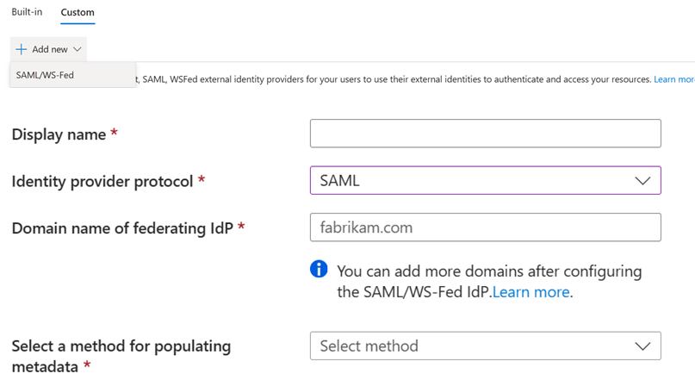Open the top description's Learn more link
Image resolution: width=695 pixels, height=380 pixels.
pyautogui.click(x=674, y=79)
